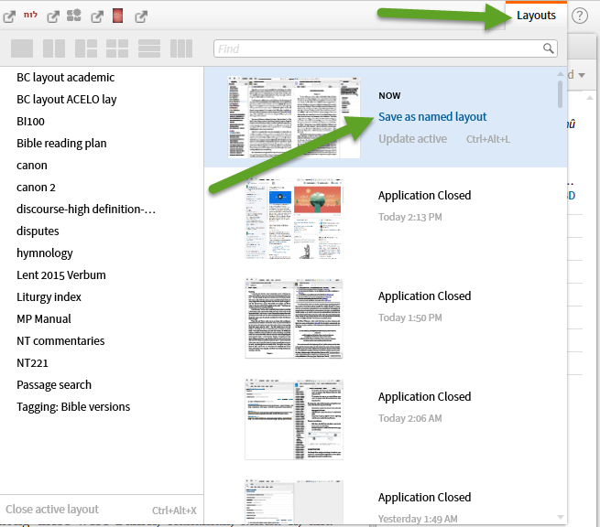Open the NT221 layout
This screenshot has width=600, height=527.
32,363
